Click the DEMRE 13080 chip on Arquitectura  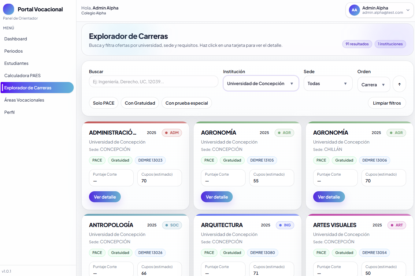(x=262, y=252)
